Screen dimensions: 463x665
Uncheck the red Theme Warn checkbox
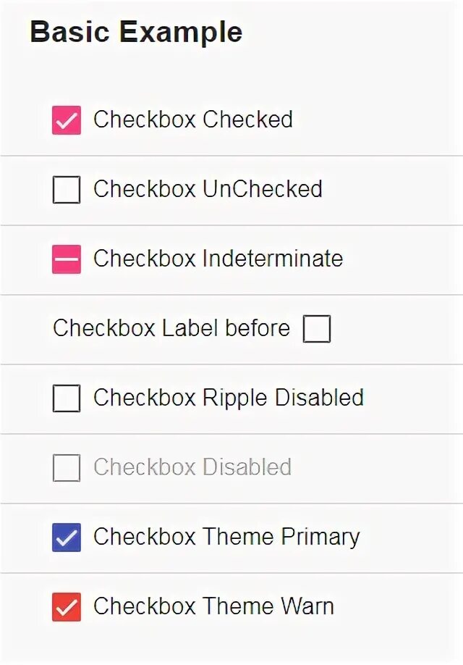(x=67, y=607)
